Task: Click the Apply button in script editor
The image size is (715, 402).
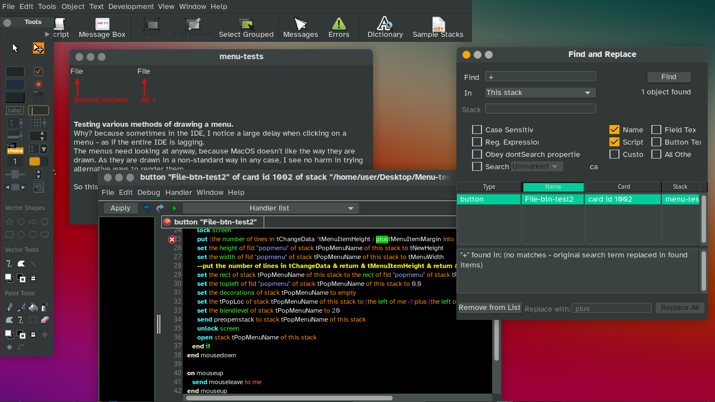Action: 120,208
